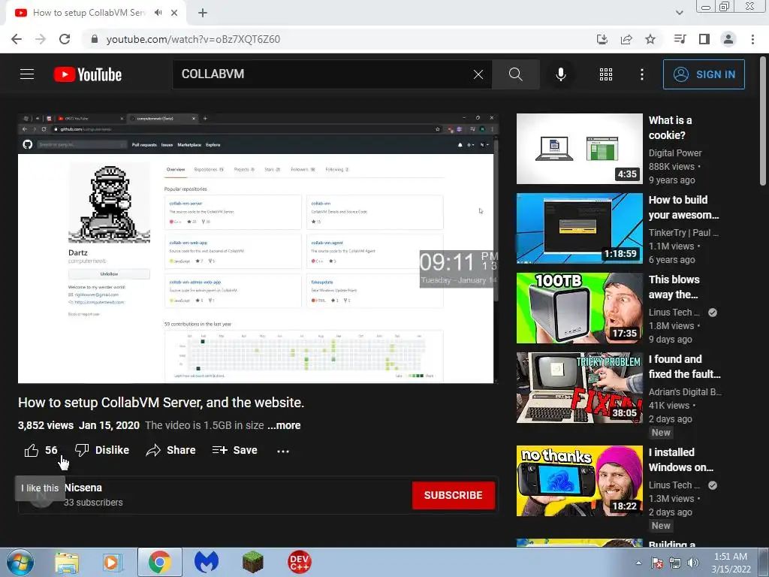Open the YouTube apps grid
Screen dimensions: 769x577
click(x=606, y=74)
